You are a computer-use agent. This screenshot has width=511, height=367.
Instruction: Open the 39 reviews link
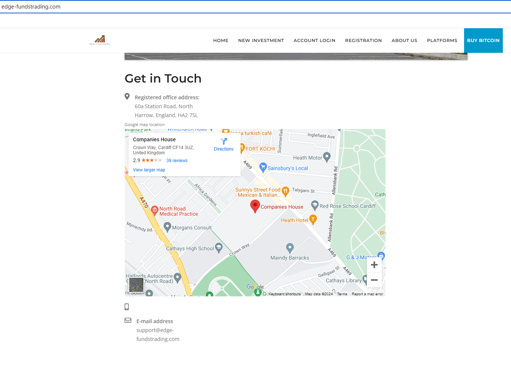[177, 161]
